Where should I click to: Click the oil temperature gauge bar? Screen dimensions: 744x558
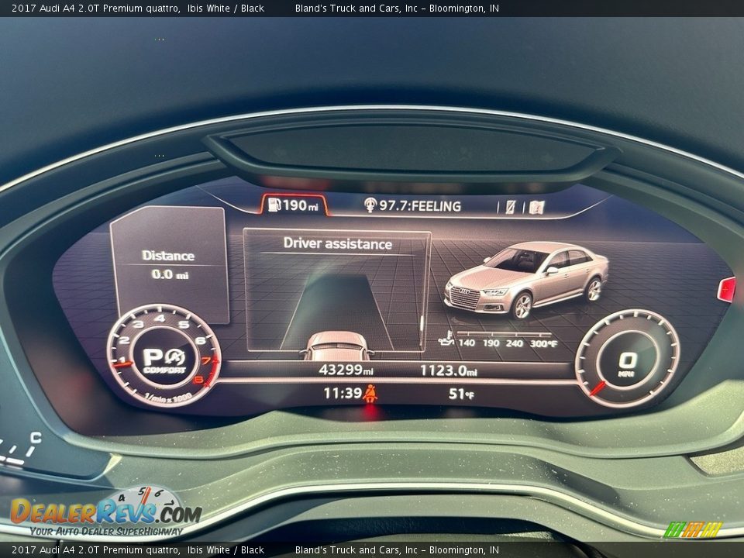coord(504,334)
